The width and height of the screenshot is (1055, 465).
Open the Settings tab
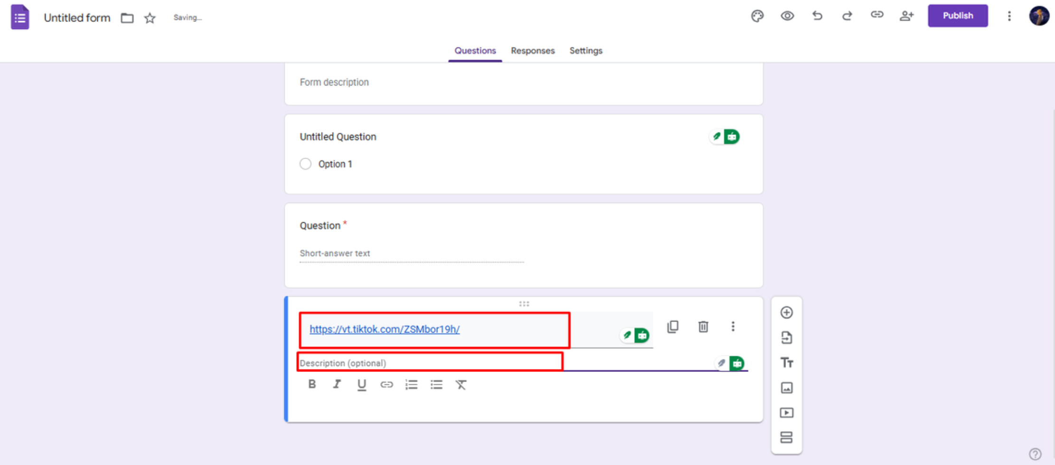(x=586, y=51)
